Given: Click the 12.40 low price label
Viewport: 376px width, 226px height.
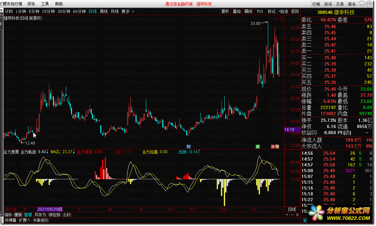Looking at the screenshot, I should [x=30, y=143].
